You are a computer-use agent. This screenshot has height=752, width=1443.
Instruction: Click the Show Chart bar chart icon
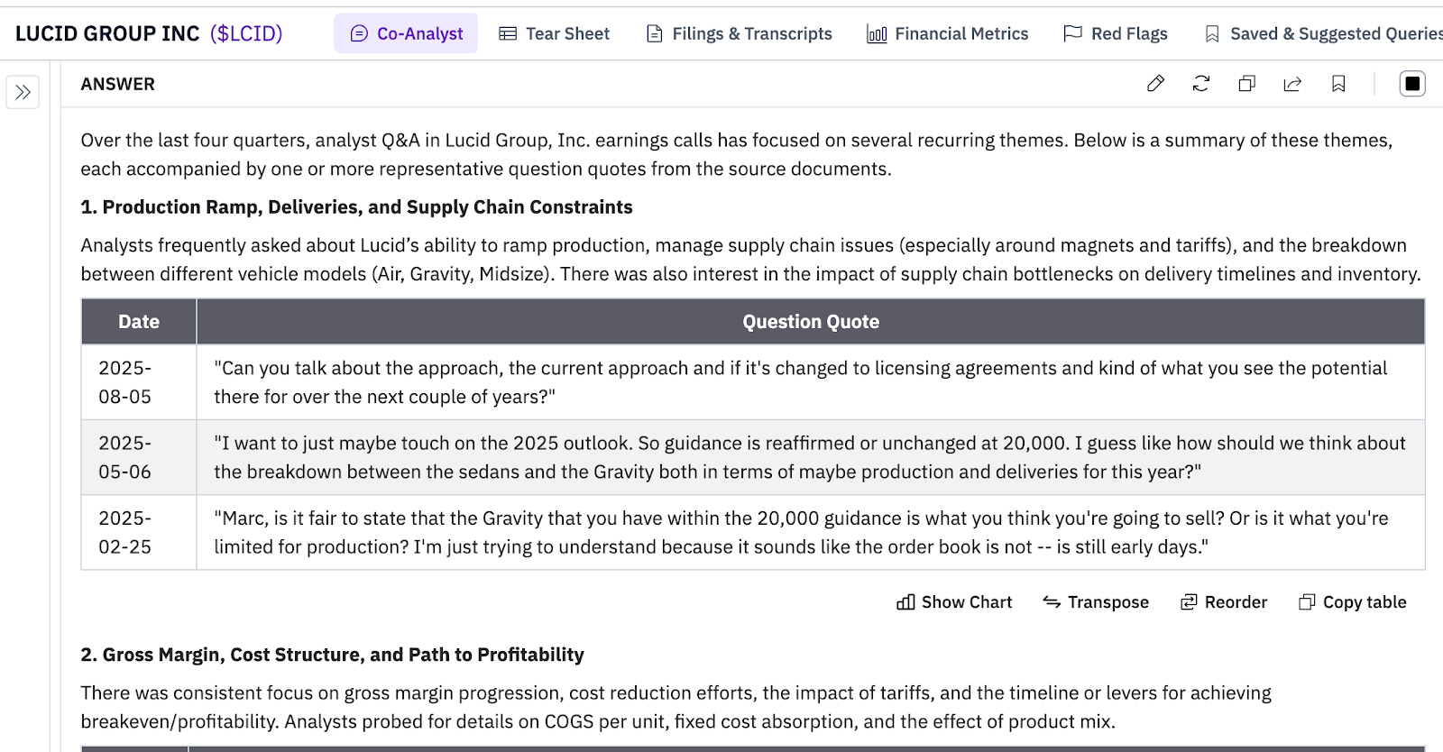[x=905, y=602]
